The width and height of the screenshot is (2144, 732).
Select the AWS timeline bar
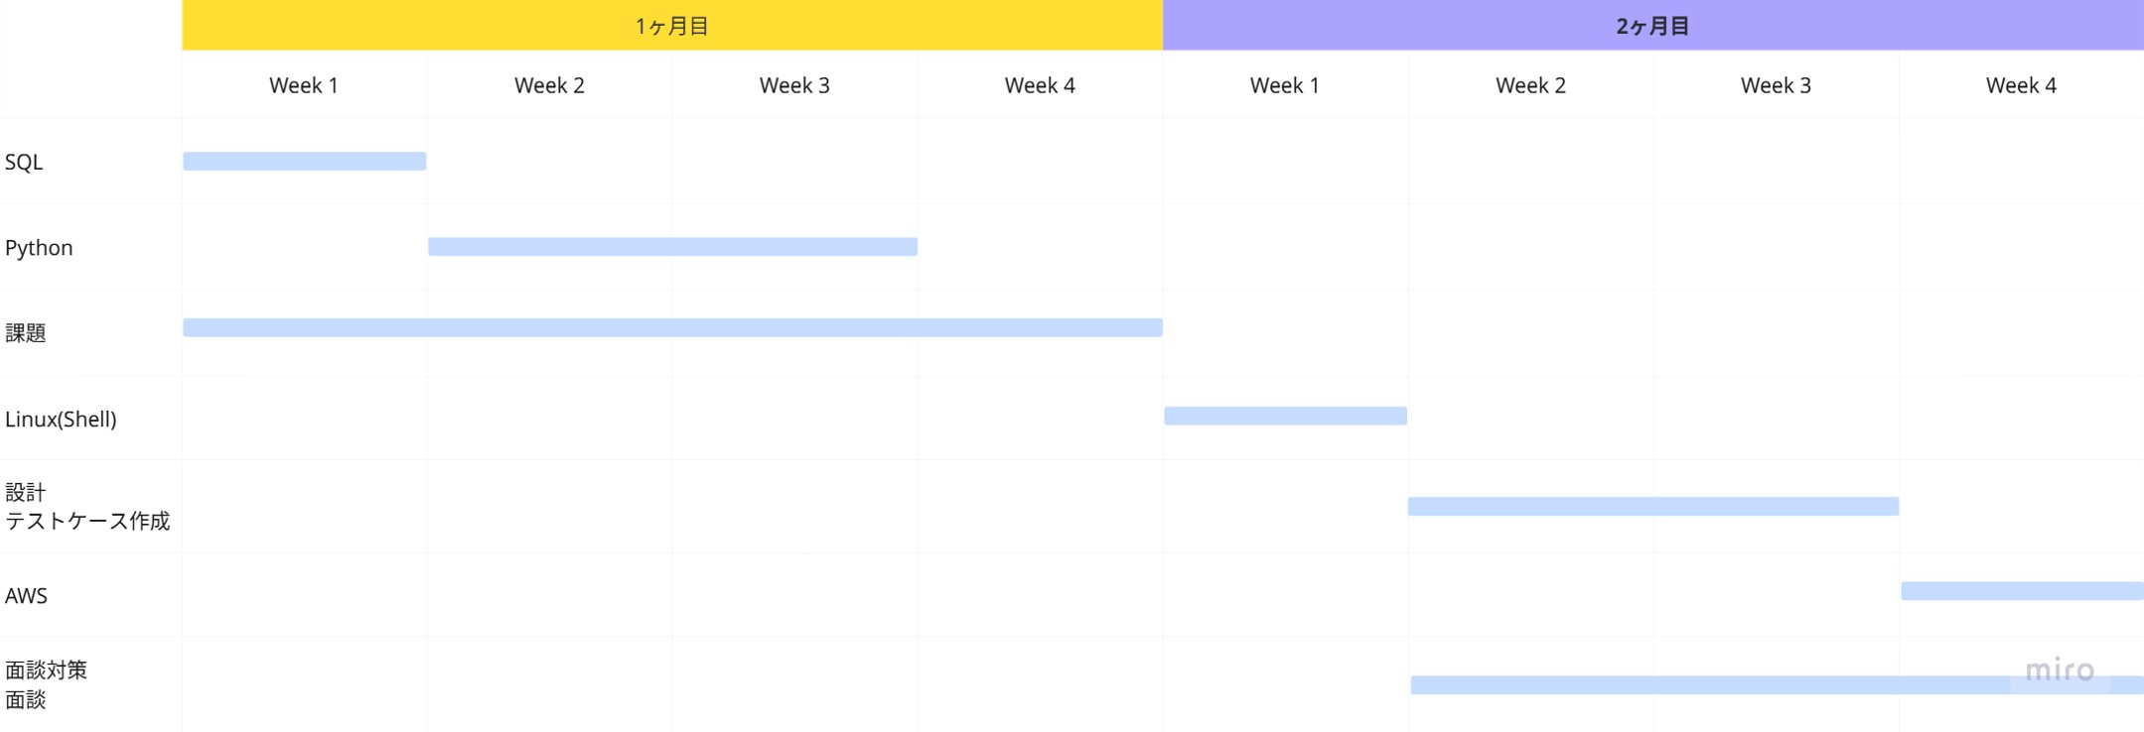pyautogui.click(x=2022, y=591)
